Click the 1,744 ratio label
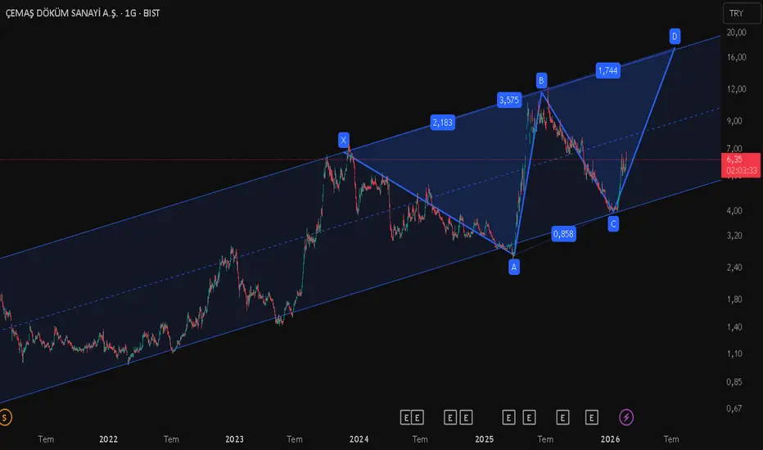Screen dimensions: 763x450 click(607, 70)
